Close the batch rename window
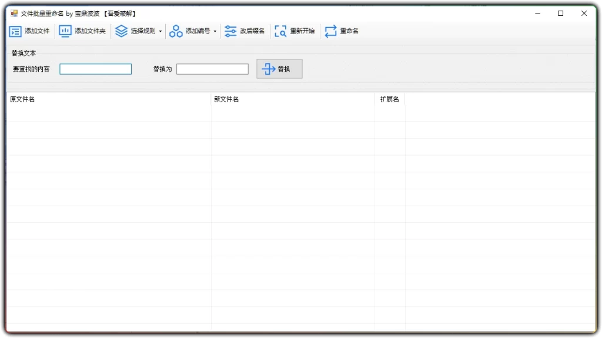Image resolution: width=602 pixels, height=338 pixels. click(584, 14)
